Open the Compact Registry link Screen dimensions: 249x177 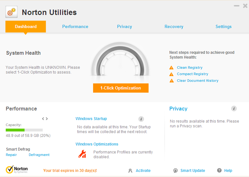(193, 74)
